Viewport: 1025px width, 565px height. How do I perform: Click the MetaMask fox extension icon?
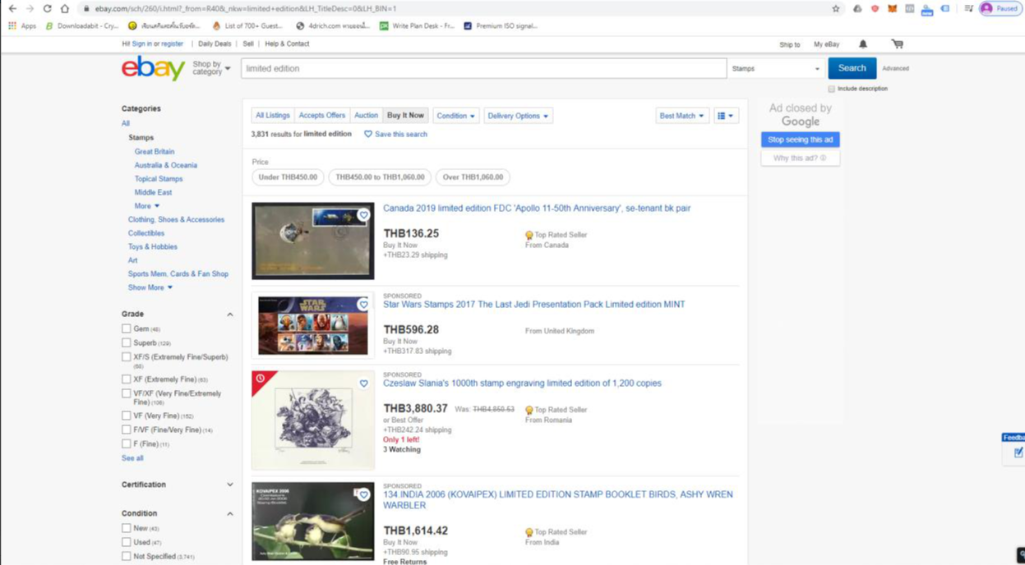coord(892,8)
